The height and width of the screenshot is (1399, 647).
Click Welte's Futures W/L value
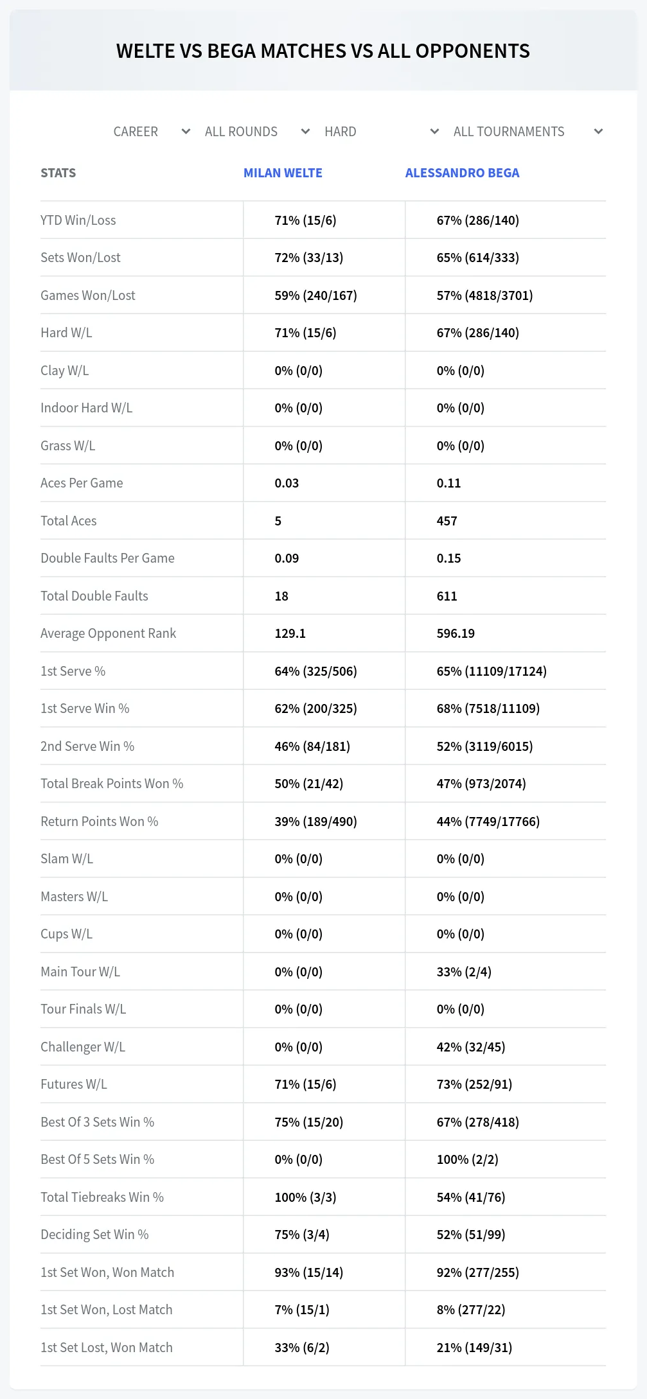pyautogui.click(x=305, y=1084)
